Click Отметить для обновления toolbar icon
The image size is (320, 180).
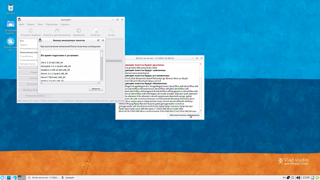57,31
